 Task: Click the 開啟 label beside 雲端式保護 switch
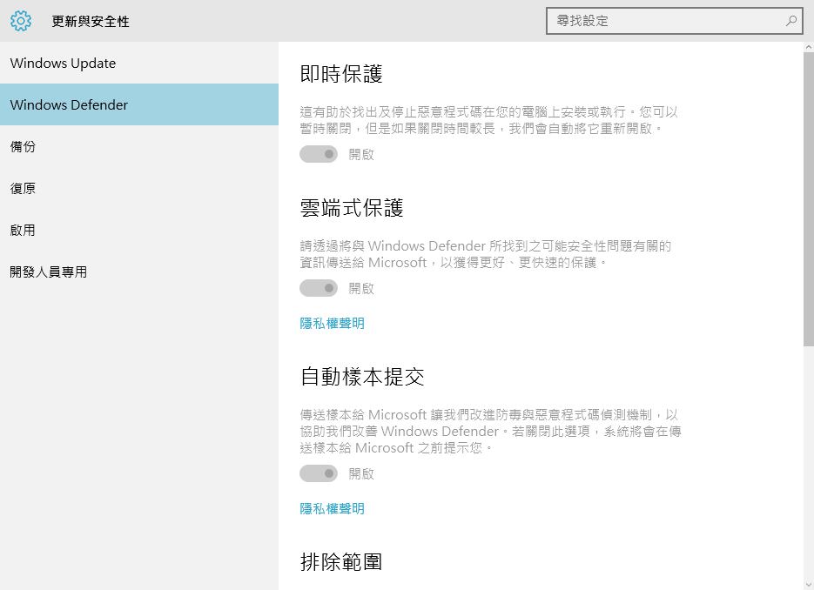coord(361,289)
